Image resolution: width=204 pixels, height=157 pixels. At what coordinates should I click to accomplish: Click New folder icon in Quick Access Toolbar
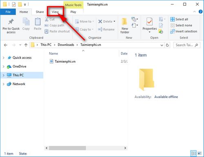pos(20,4)
